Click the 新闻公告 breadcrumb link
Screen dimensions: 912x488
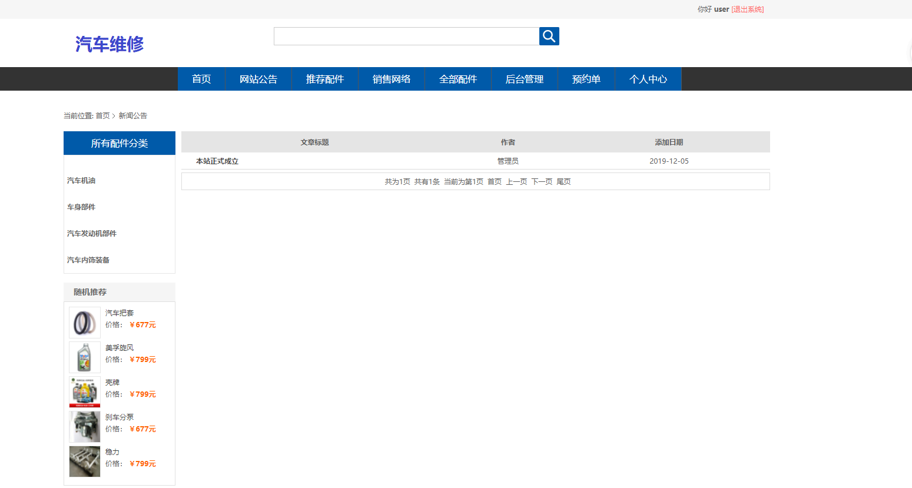132,115
